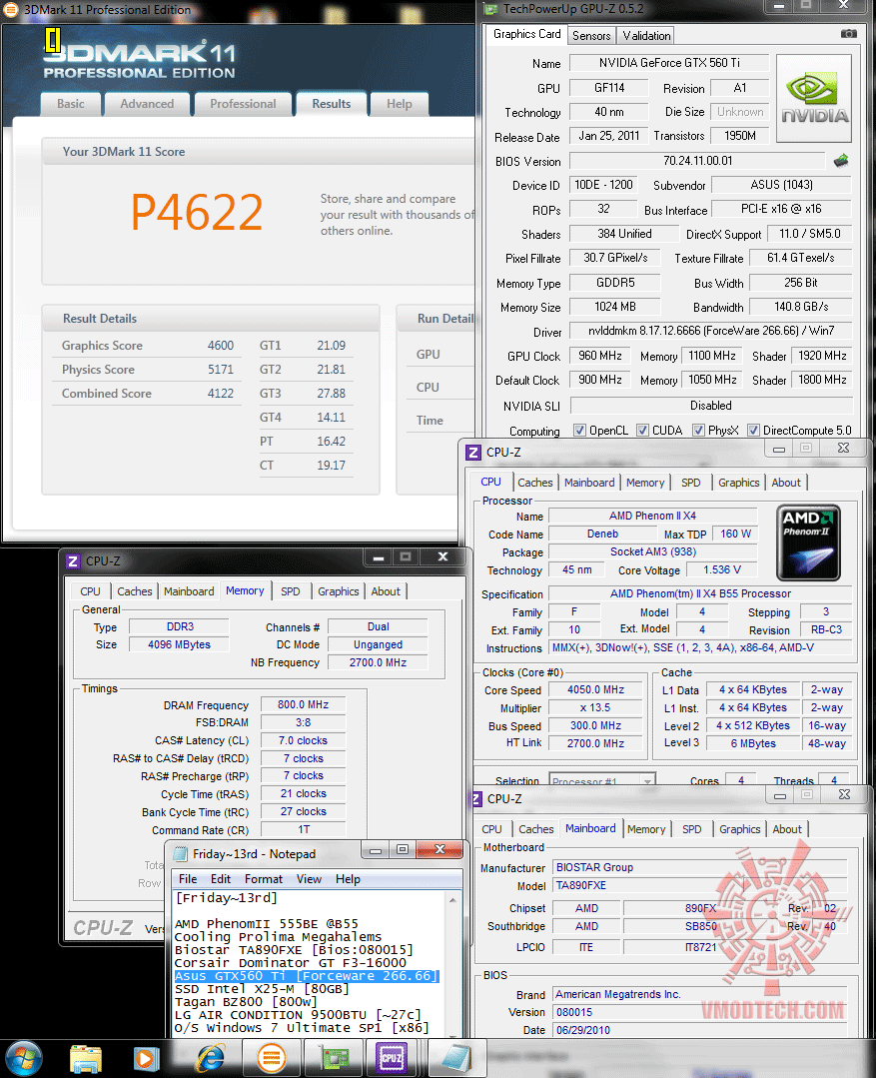Click the NVIDIA logo in GPU-Z
The image size is (876, 1078).
tap(814, 98)
